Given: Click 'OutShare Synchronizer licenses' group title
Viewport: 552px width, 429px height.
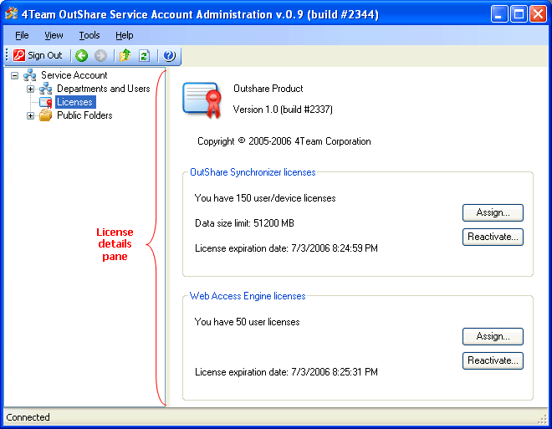Looking at the screenshot, I should pyautogui.click(x=253, y=172).
